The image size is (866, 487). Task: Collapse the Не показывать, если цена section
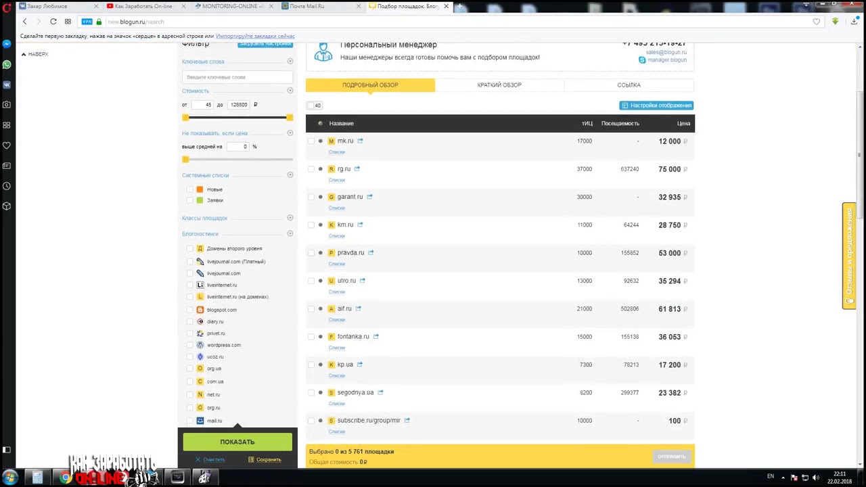(290, 133)
